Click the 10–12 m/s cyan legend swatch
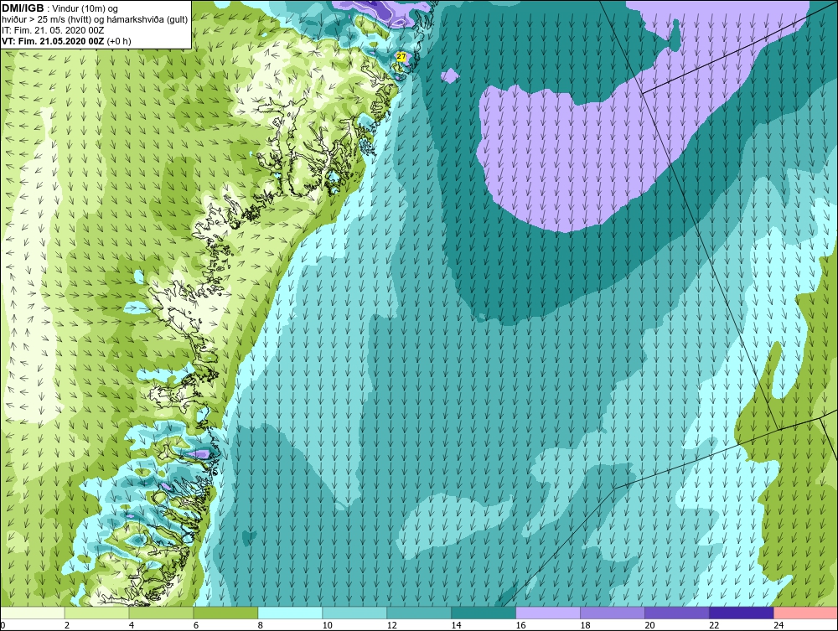The width and height of the screenshot is (838, 631). click(354, 613)
